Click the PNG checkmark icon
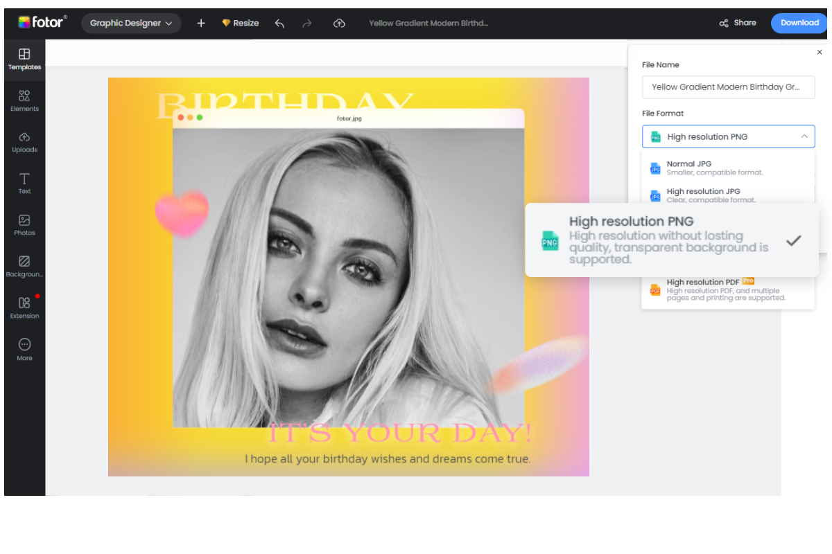Screen dimensions: 832x554 tap(794, 240)
